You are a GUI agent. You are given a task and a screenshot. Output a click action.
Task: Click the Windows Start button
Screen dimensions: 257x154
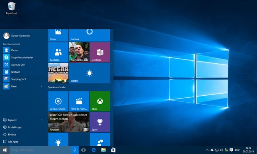pyautogui.click(x=5, y=150)
